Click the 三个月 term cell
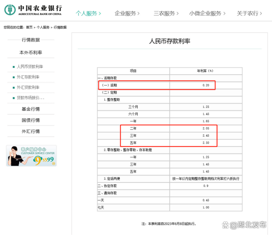Image resolution: width=272 pixels, height=235 pixels. click(133, 107)
